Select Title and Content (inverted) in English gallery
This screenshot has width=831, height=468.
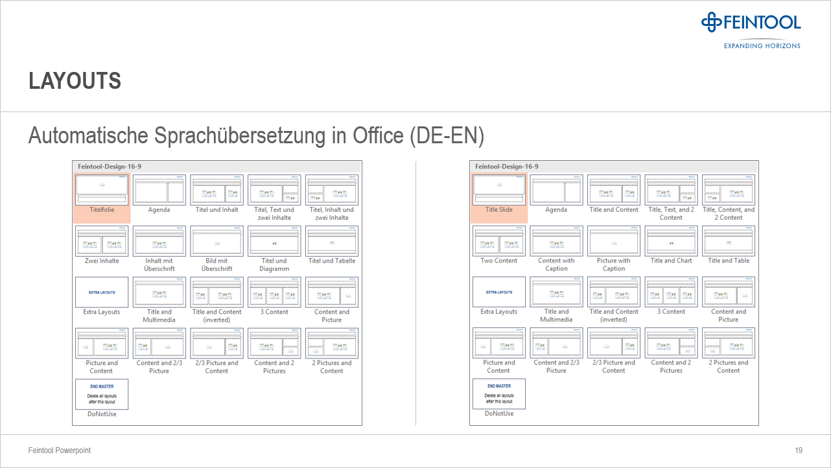point(614,292)
